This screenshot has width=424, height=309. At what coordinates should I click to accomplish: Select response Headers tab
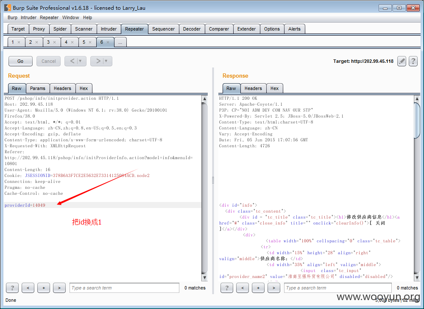[254, 88]
